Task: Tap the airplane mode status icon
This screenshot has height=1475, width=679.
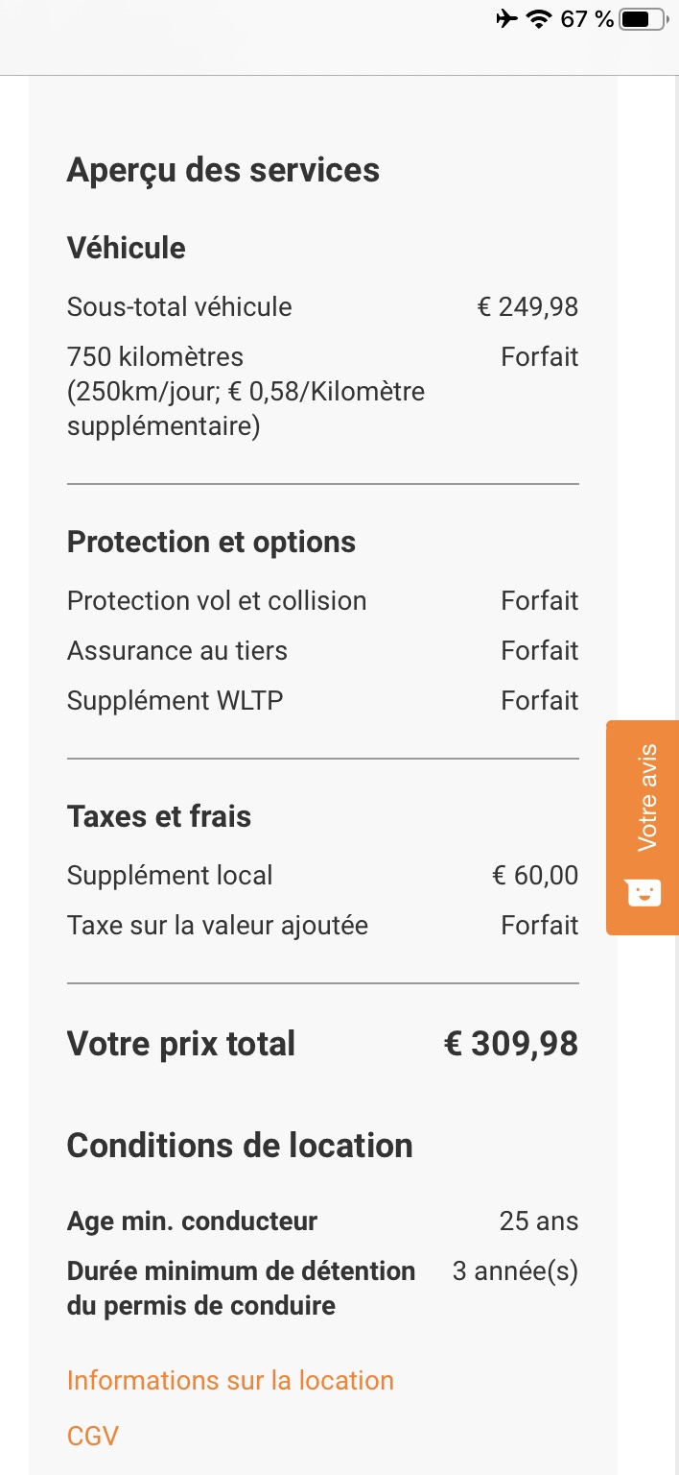Action: pyautogui.click(x=507, y=19)
